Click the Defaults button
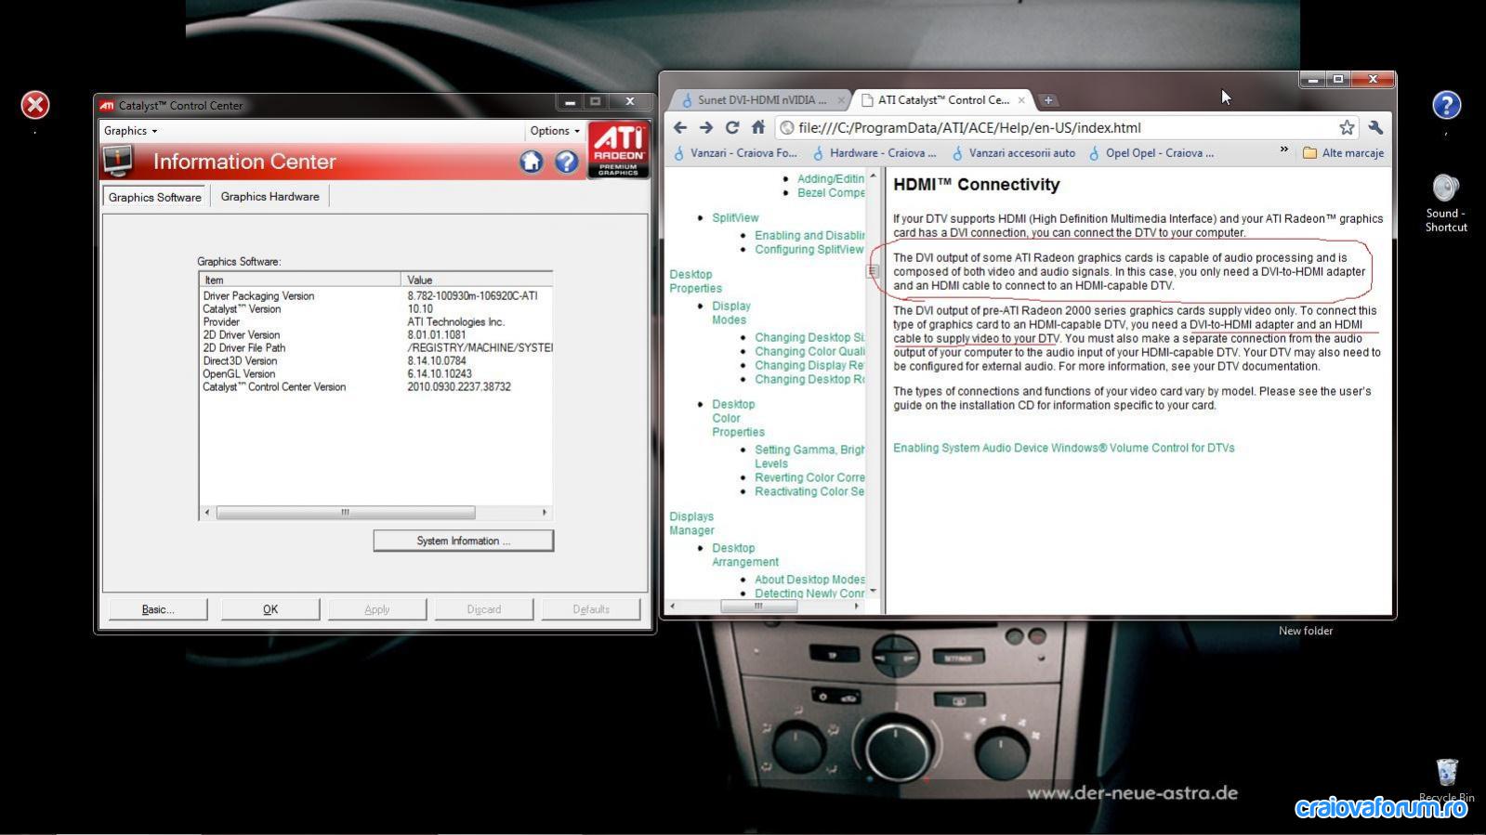The image size is (1486, 835). click(591, 609)
